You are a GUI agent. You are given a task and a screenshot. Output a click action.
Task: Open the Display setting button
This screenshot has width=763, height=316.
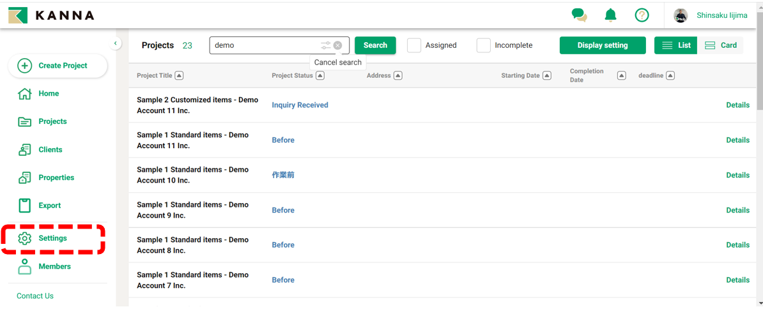coord(602,45)
